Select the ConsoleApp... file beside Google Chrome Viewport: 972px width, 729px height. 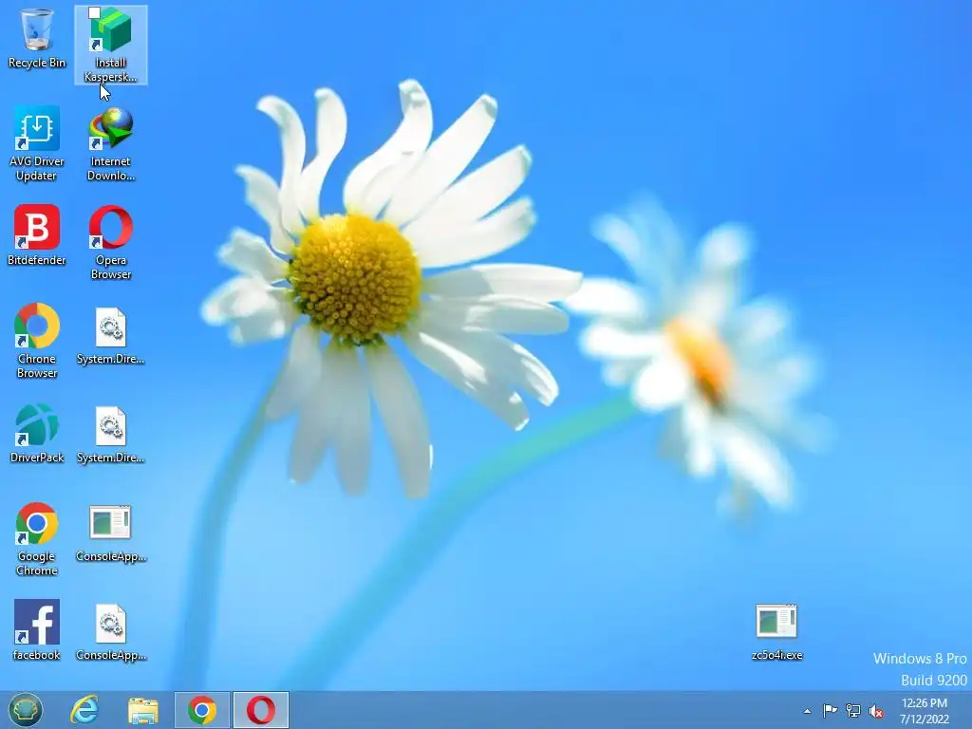[110, 533]
